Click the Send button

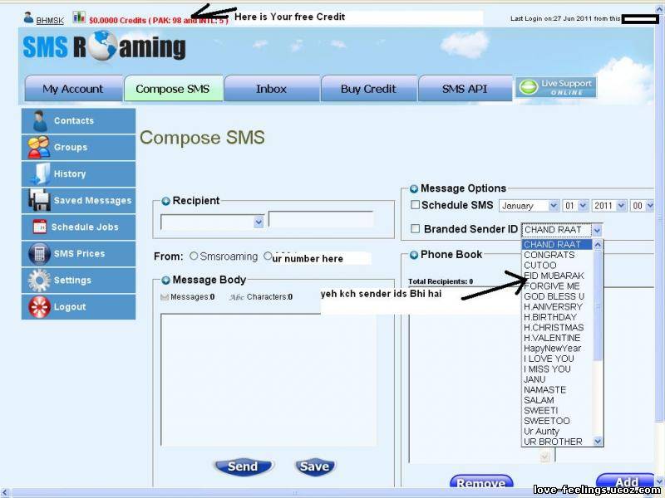coord(243,466)
